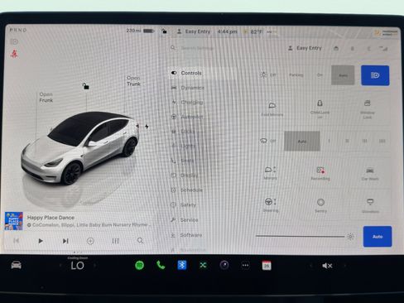
Task: Tap the red seatbelt warning indicator
Action: pos(14,53)
